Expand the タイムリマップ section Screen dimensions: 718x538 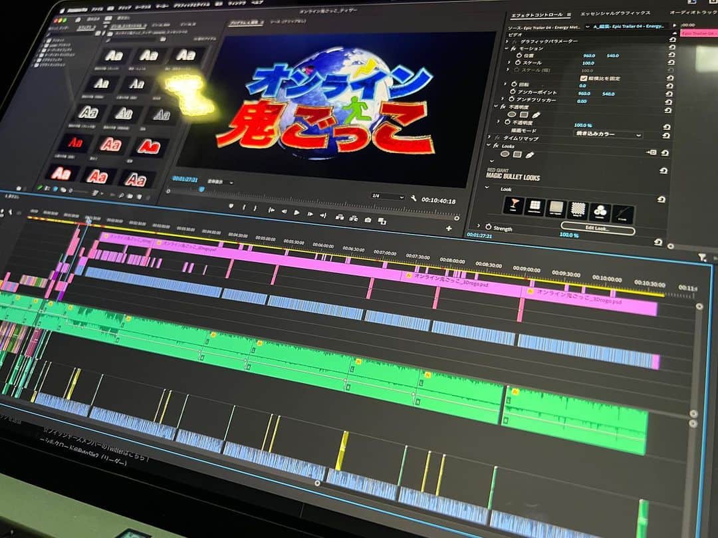pos(489,138)
